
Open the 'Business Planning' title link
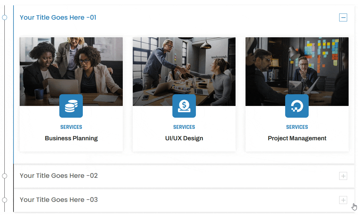coord(71,138)
